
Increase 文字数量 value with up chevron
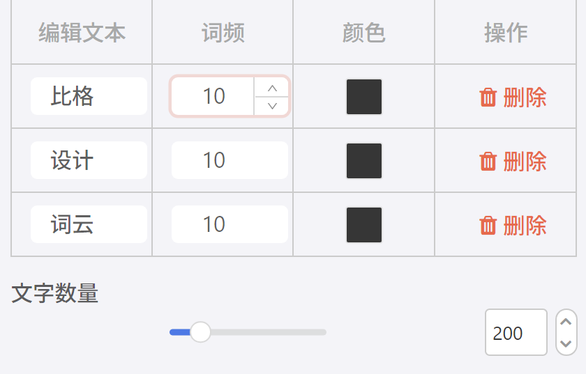(x=566, y=322)
